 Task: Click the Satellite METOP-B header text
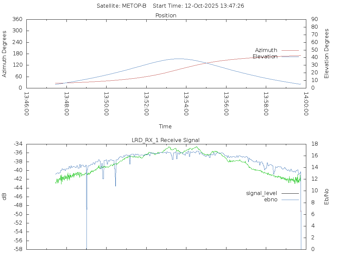(122, 6)
